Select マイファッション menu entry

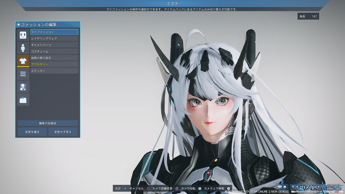[x=54, y=32]
